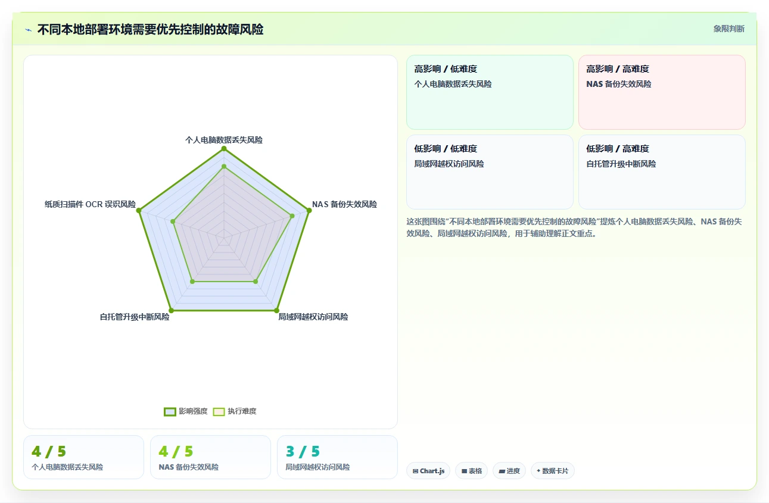The image size is (769, 503).
Task: Select the 表格 tag chip
Action: (x=471, y=471)
